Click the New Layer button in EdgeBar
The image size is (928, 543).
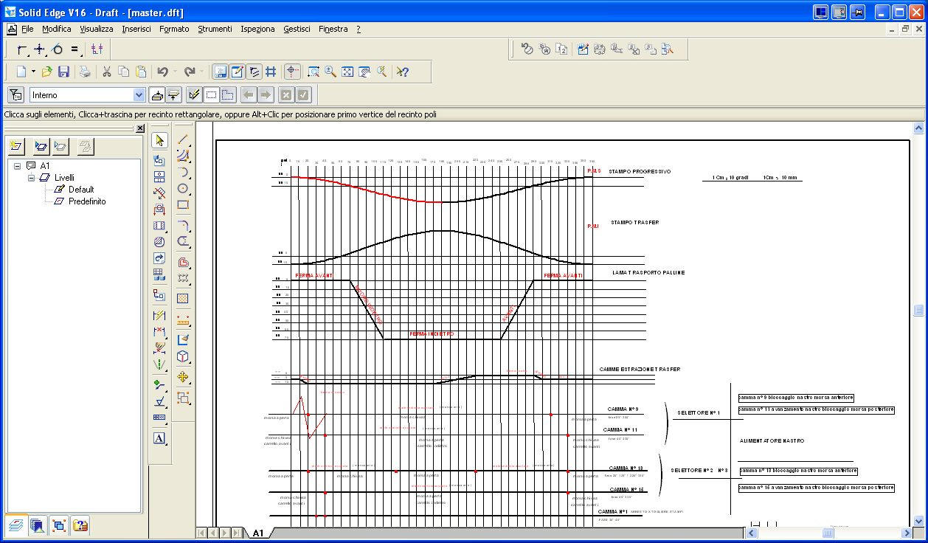pos(16,146)
